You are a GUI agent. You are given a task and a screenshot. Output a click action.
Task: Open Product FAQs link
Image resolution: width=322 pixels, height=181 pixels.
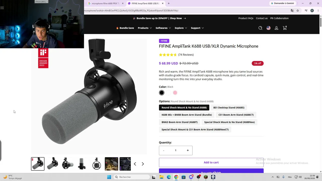(x=246, y=18)
